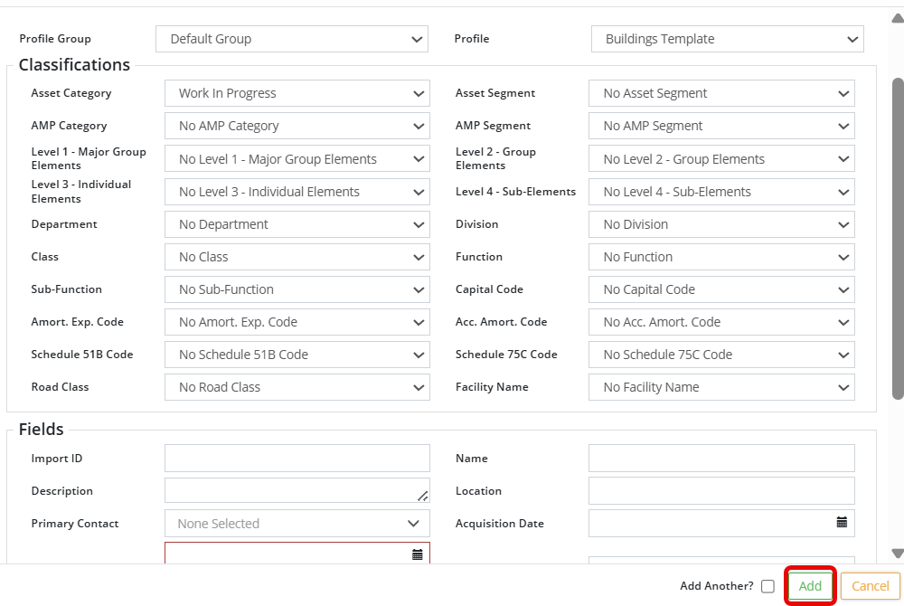The image size is (904, 606).
Task: Click the Add button
Action: [810, 586]
